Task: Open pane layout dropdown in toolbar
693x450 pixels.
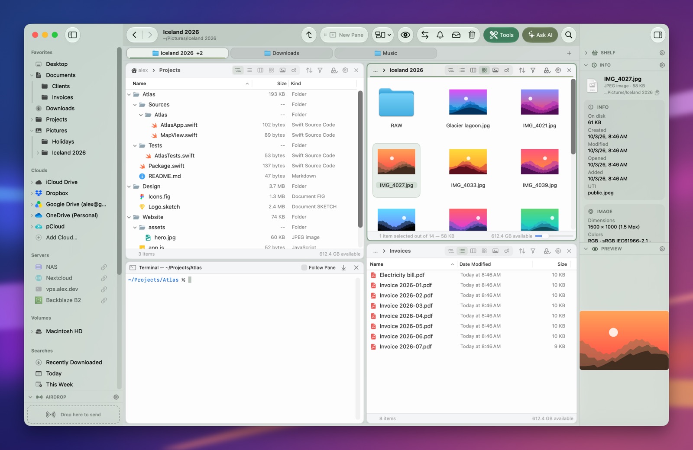Action: [x=383, y=35]
